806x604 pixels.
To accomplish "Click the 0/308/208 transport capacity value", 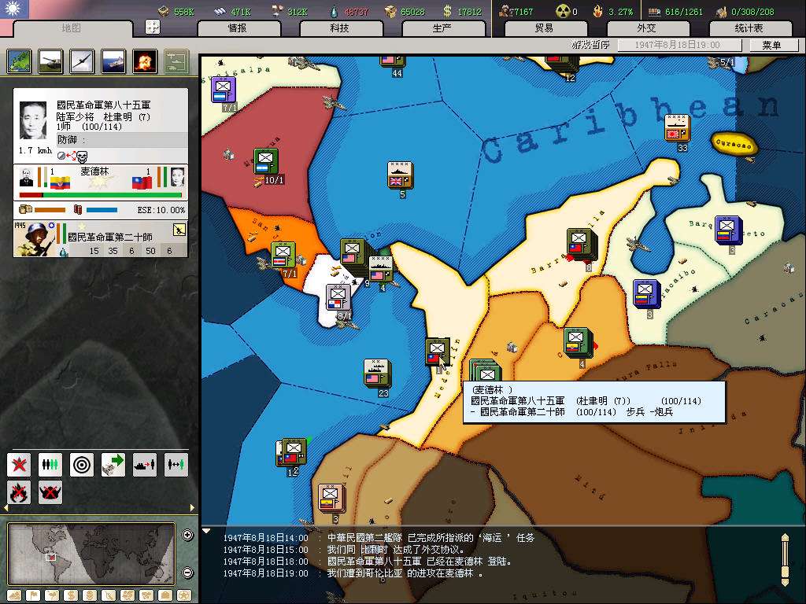I will click(752, 11).
